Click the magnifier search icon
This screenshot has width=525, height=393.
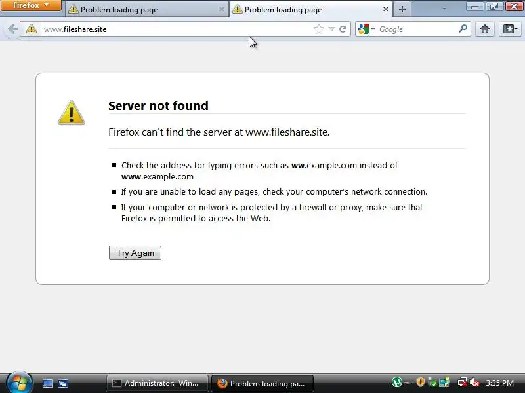click(463, 29)
